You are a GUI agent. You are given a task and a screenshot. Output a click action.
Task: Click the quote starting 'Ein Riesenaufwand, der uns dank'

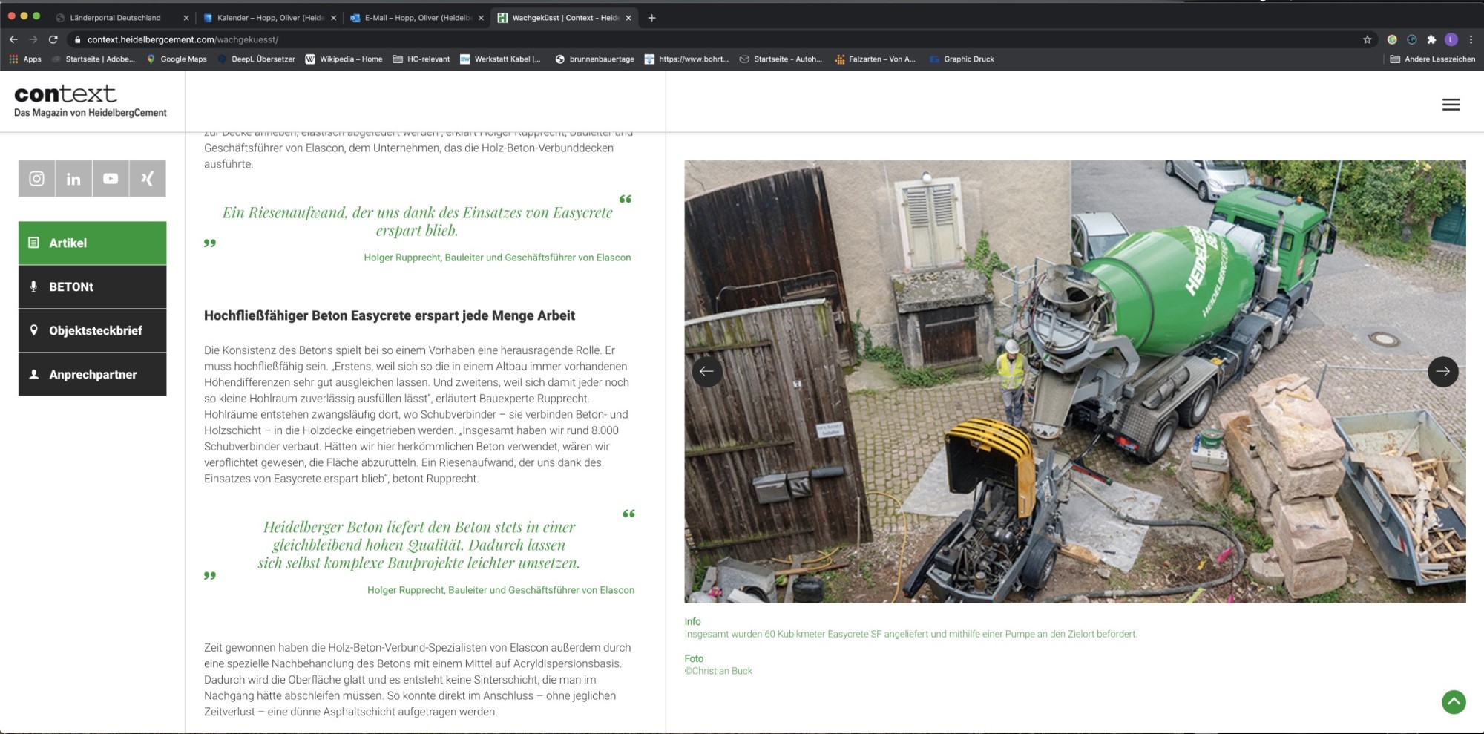click(417, 221)
